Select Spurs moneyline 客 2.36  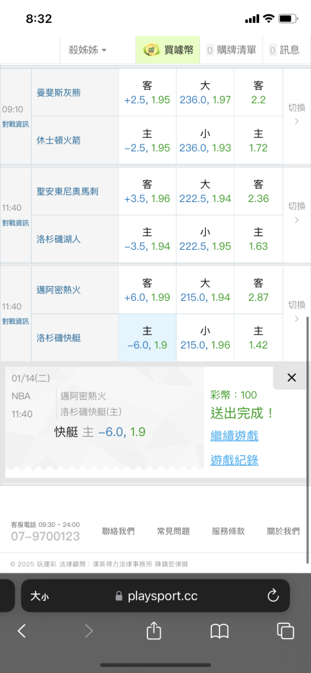tap(258, 191)
